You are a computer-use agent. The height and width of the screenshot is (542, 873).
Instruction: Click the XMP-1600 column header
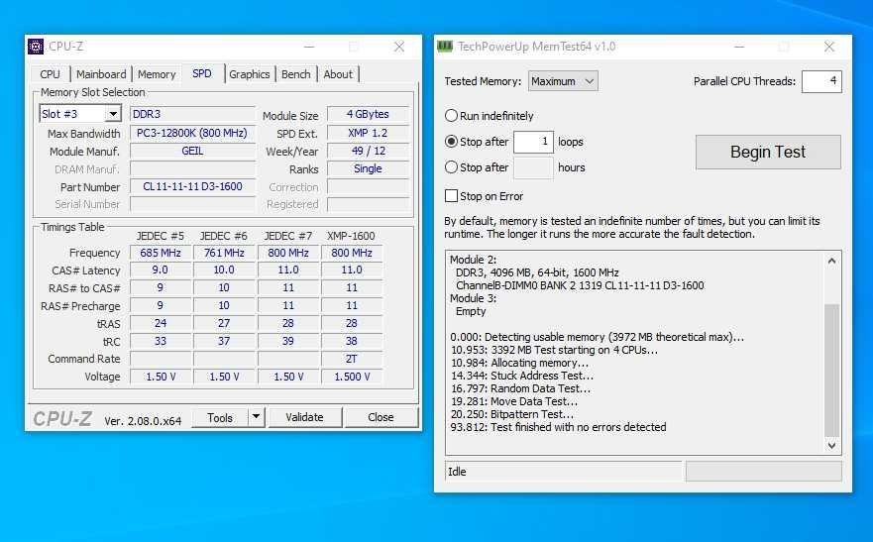point(352,236)
